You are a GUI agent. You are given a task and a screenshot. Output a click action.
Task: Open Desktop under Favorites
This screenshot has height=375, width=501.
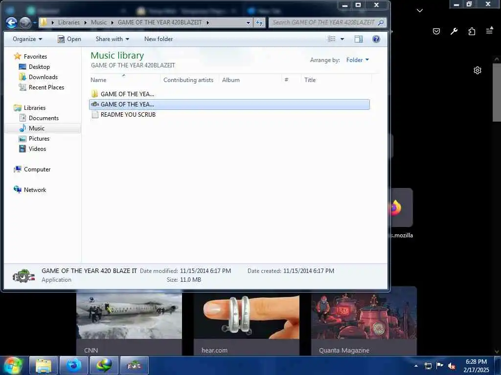[x=39, y=66]
